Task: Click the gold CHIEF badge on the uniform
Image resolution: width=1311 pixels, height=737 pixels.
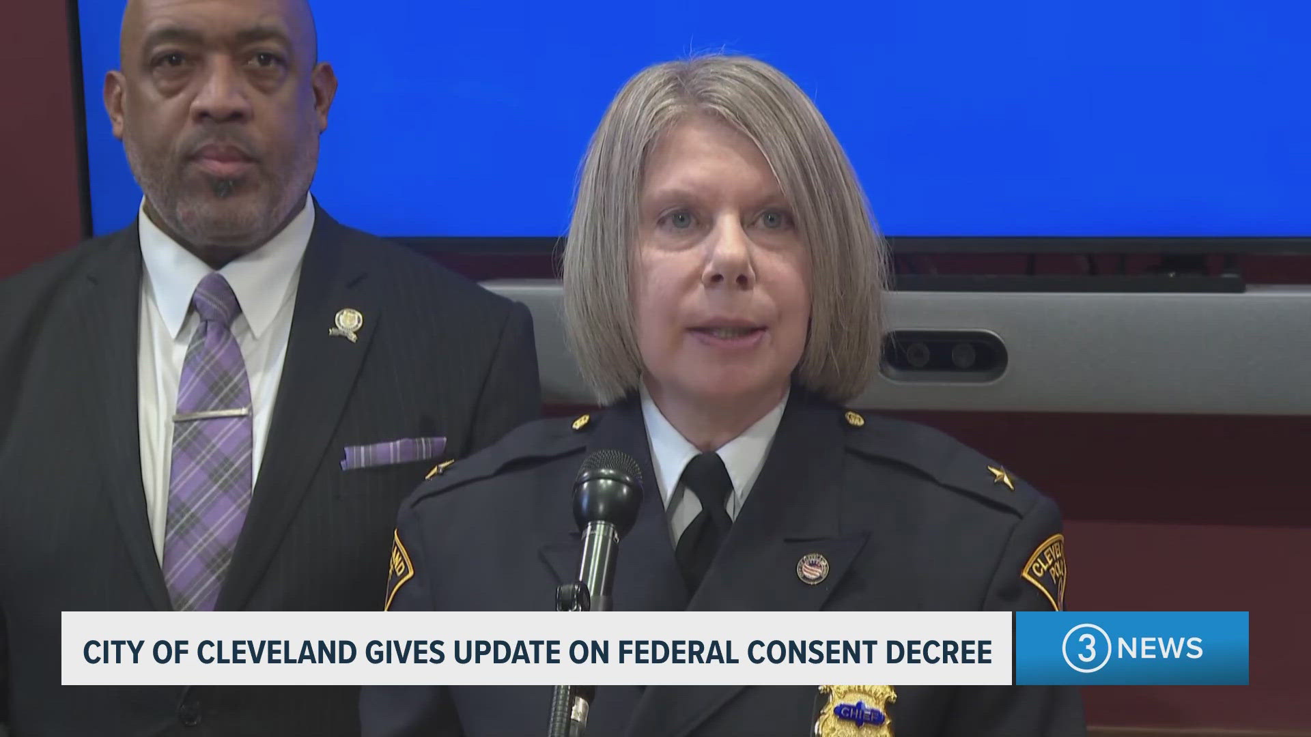Action: [x=857, y=712]
